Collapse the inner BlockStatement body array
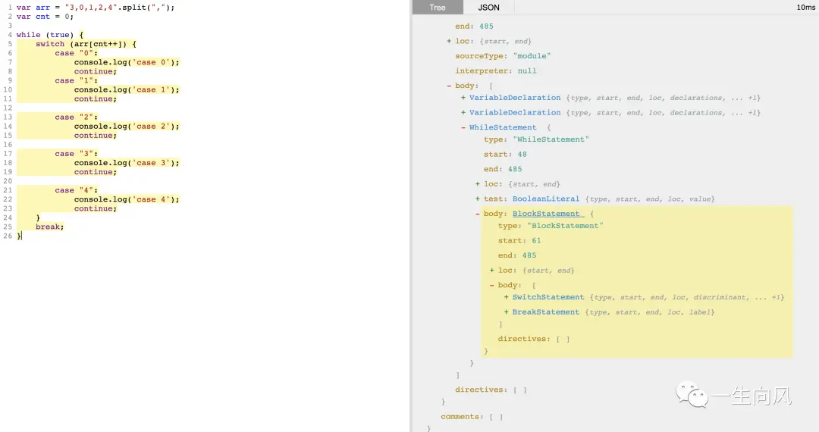The width and height of the screenshot is (819, 432). pos(491,286)
